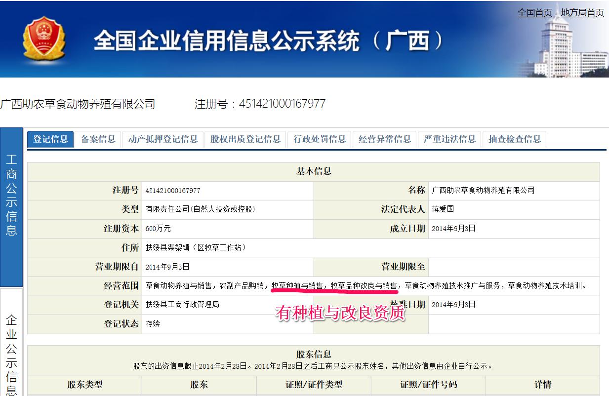Click the legal representative name 蒋爱国
The image size is (609, 396).
(x=443, y=209)
